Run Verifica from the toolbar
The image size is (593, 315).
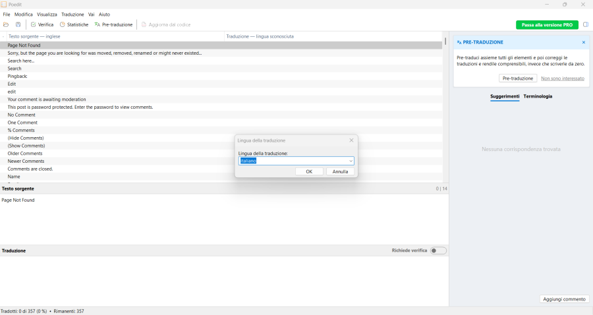tap(42, 24)
